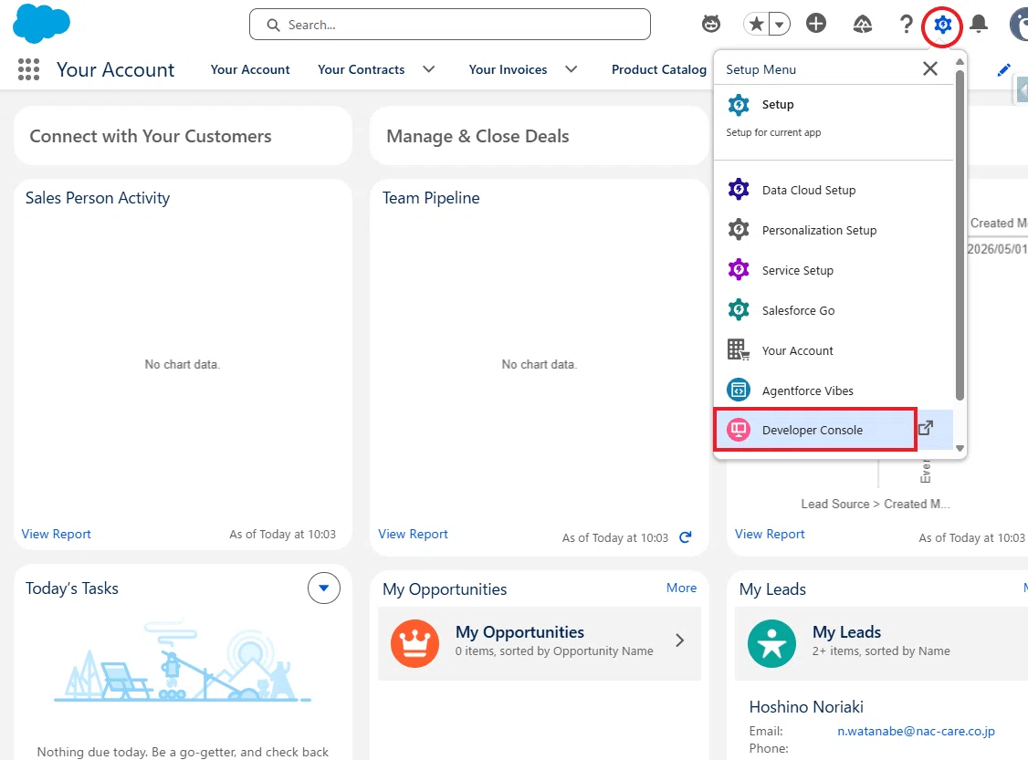
Task: Refresh the Team Pipeline chart
Action: [x=685, y=537]
